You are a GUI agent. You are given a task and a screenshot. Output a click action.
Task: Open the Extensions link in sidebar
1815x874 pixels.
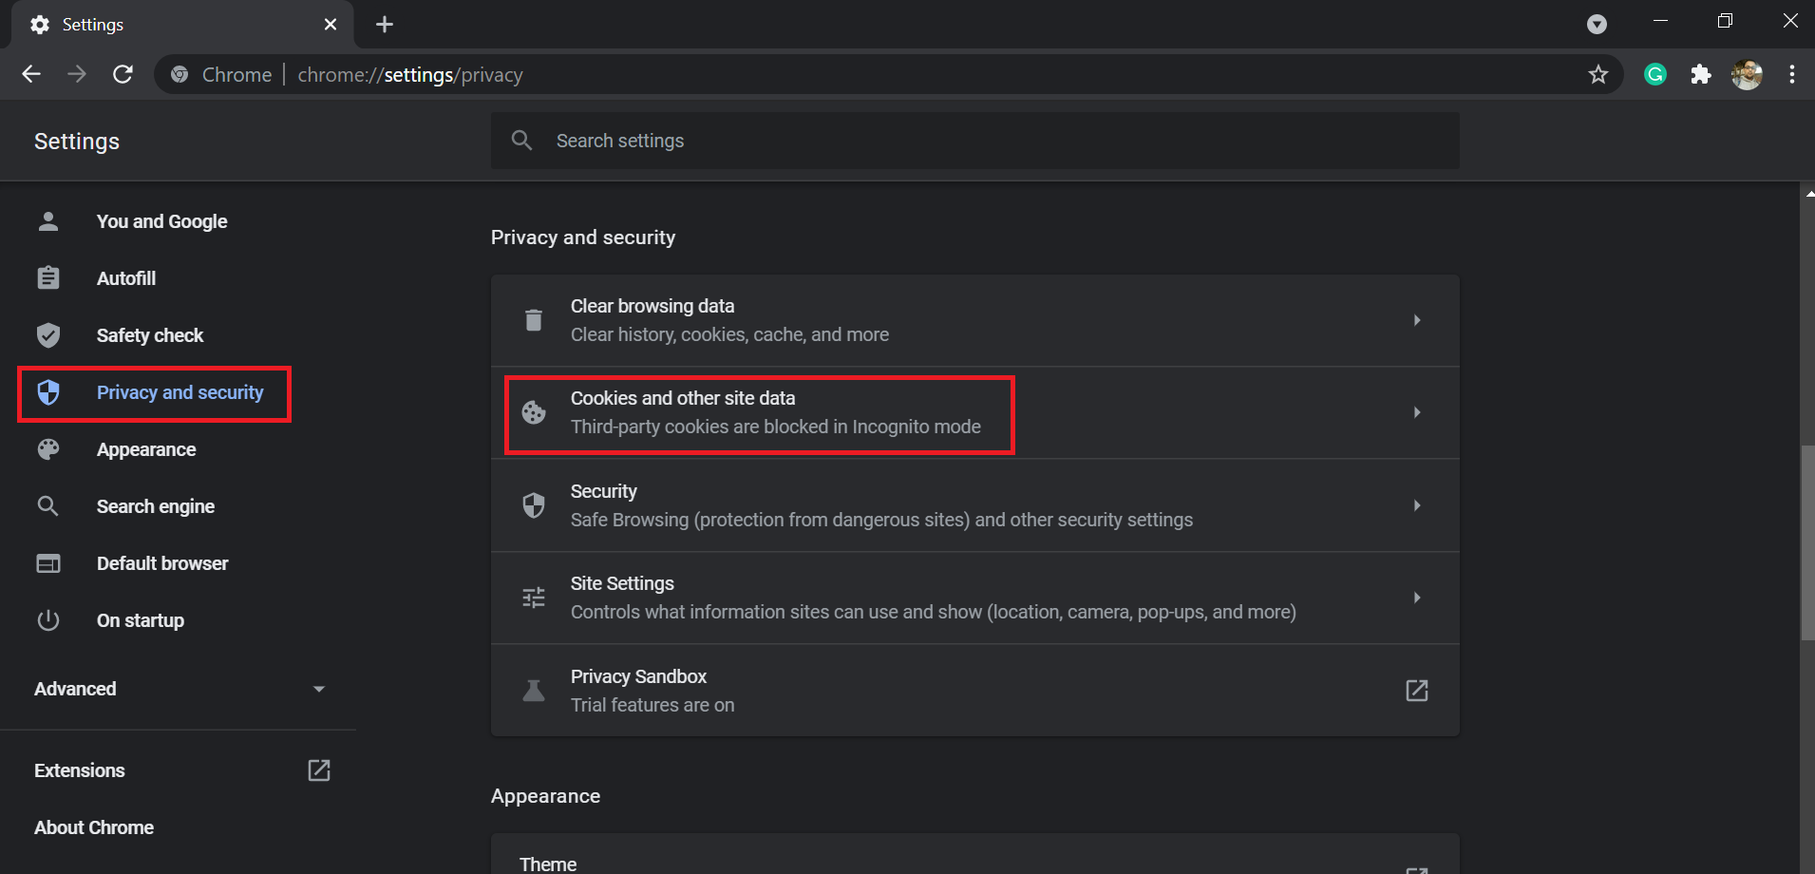pos(80,770)
